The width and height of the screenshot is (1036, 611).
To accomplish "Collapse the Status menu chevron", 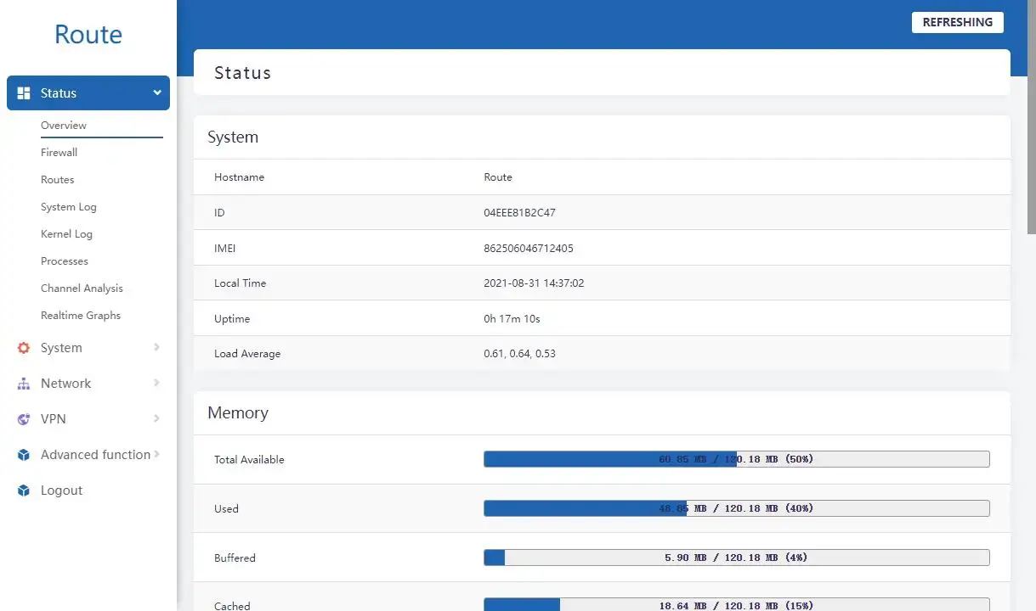I will coord(157,93).
